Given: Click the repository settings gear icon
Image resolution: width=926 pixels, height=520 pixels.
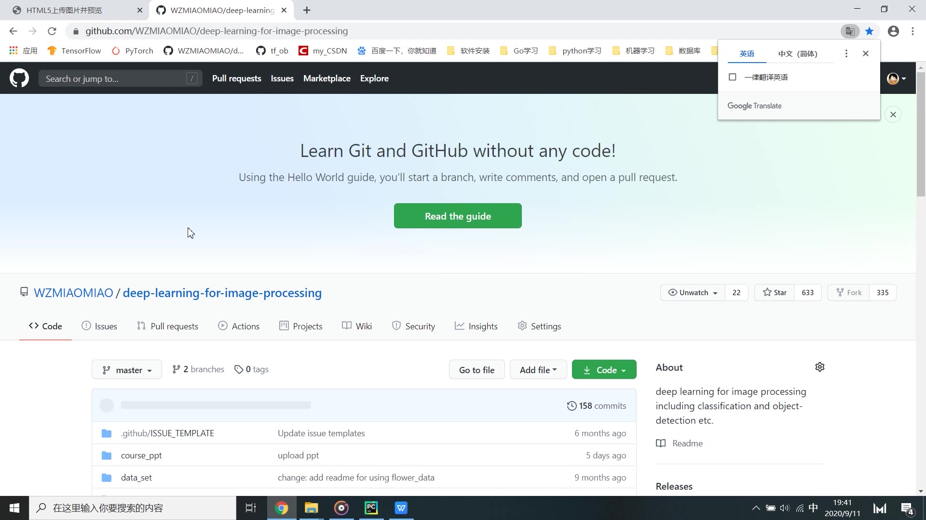Looking at the screenshot, I should (x=820, y=366).
